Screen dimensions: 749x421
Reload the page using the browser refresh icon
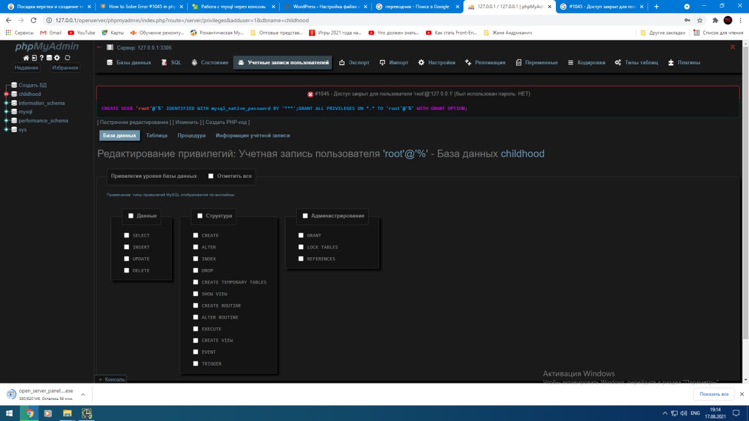pos(33,20)
